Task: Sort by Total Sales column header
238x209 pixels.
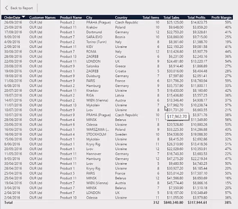Action: click(x=171, y=17)
